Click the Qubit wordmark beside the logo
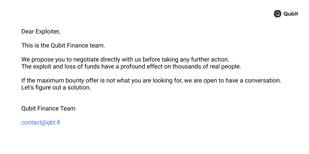Screen dimensions: 309x154 (x=291, y=14)
